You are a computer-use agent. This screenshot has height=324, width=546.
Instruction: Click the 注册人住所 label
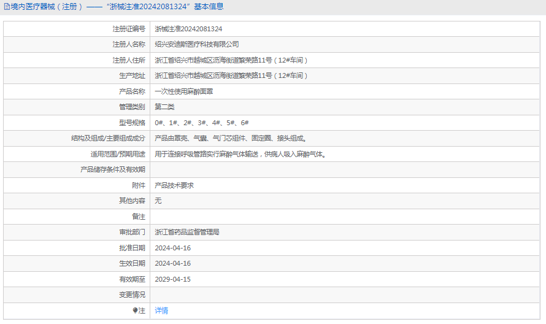click(x=129, y=60)
